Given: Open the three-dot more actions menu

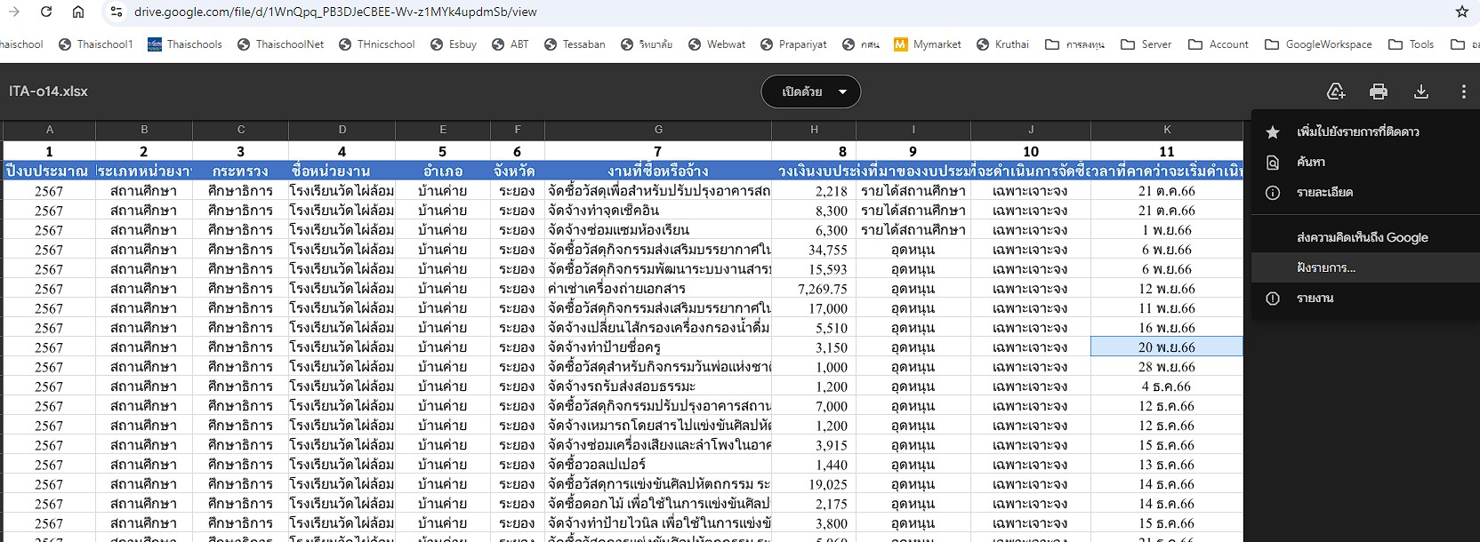Looking at the screenshot, I should [1463, 92].
